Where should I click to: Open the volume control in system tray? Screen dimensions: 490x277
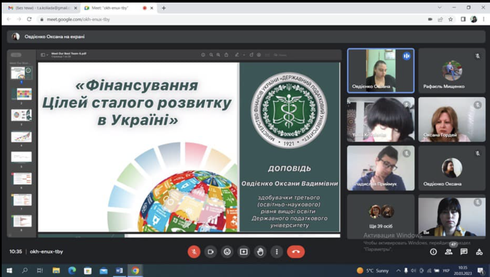pyautogui.click(x=413, y=270)
